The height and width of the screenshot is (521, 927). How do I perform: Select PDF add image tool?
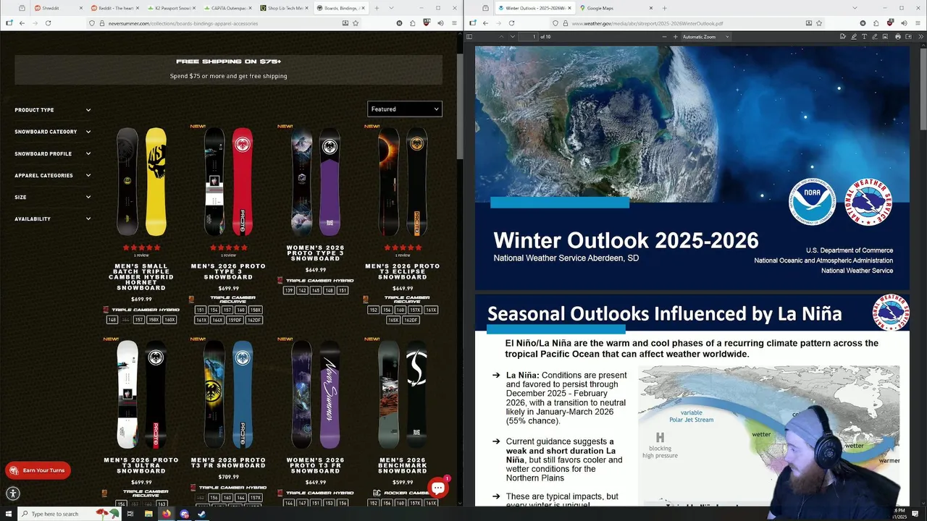click(885, 37)
